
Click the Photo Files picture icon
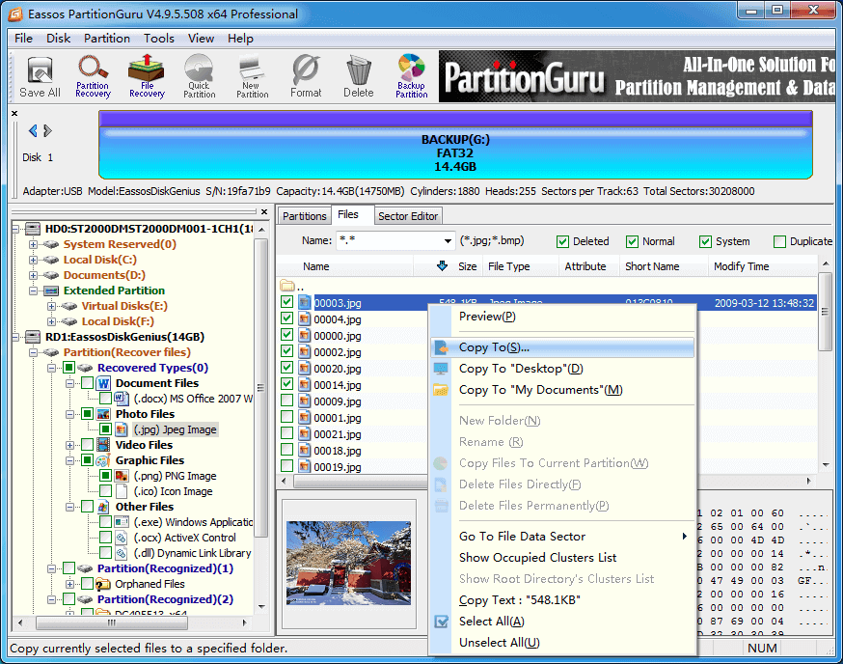pos(103,414)
